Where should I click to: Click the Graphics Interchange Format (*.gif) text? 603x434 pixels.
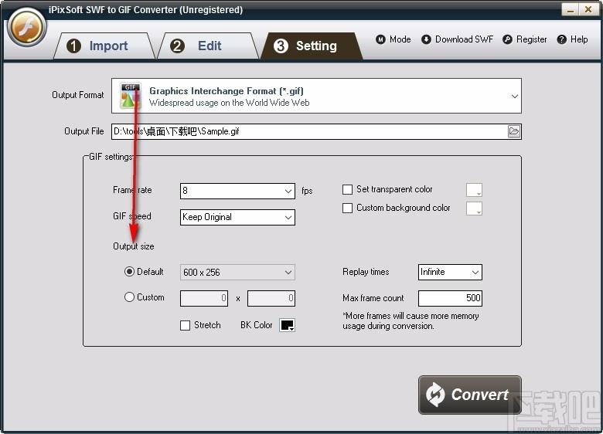227,91
